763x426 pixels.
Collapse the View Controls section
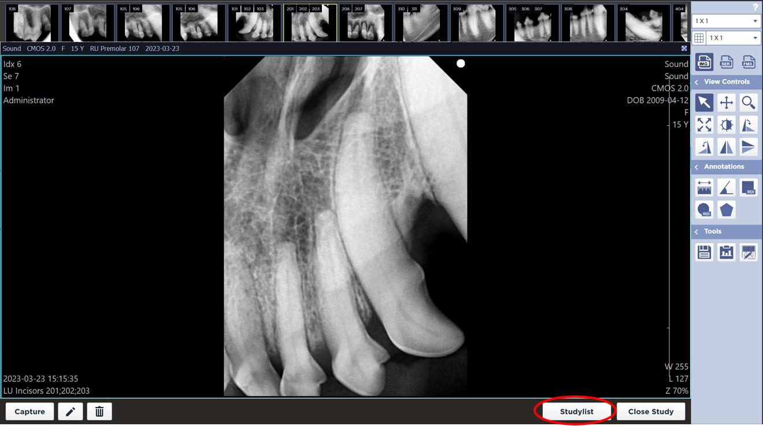pyautogui.click(x=697, y=82)
